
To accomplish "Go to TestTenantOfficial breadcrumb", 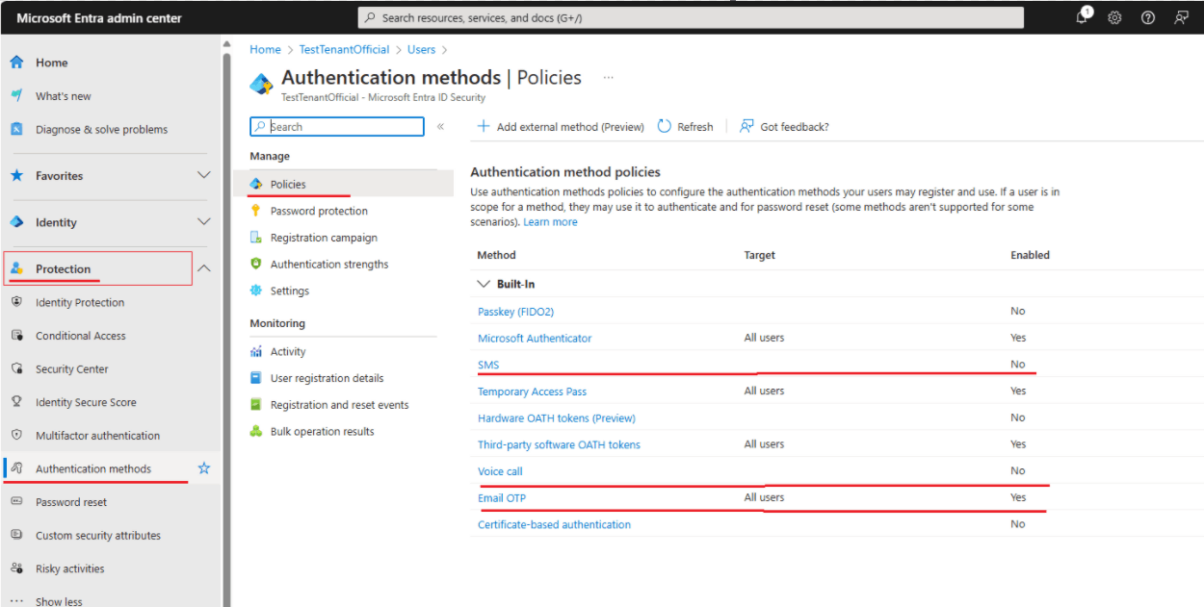I will tap(344, 49).
